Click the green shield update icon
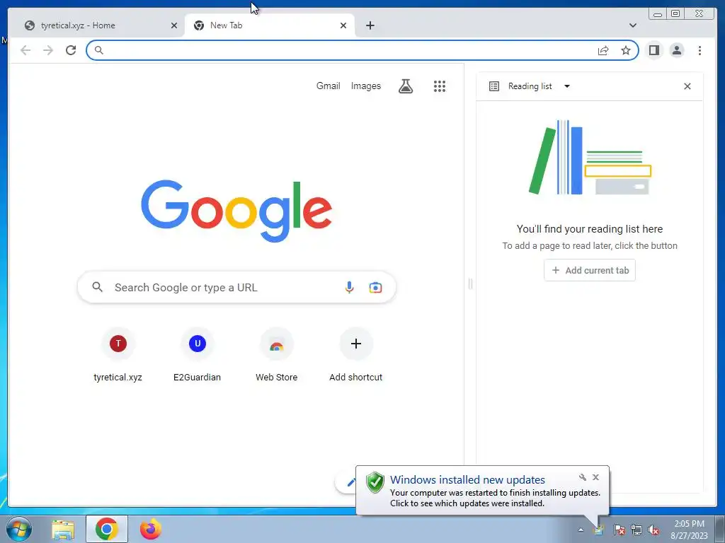The image size is (725, 543). point(375,482)
